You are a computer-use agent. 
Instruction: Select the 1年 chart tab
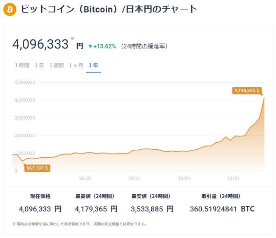click(x=93, y=65)
